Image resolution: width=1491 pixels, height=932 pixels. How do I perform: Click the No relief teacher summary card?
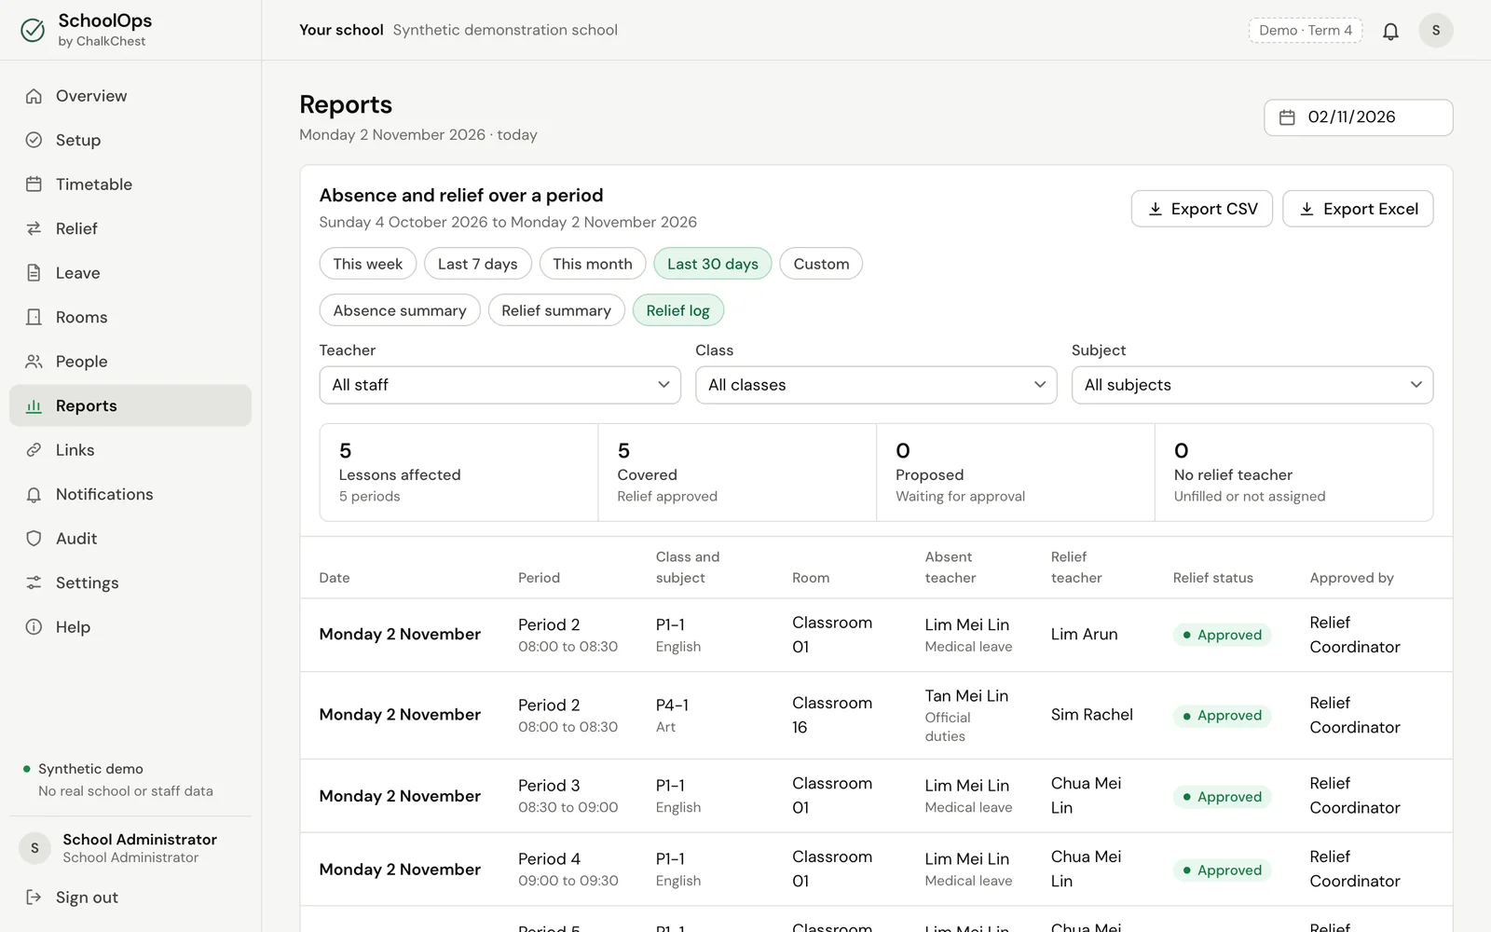click(x=1293, y=473)
